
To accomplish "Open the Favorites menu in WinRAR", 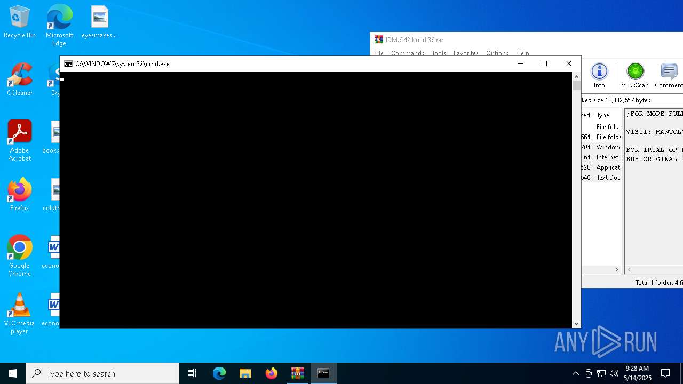I will [466, 53].
